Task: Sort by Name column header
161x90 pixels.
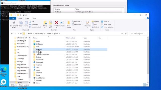Action: coord(49,38)
